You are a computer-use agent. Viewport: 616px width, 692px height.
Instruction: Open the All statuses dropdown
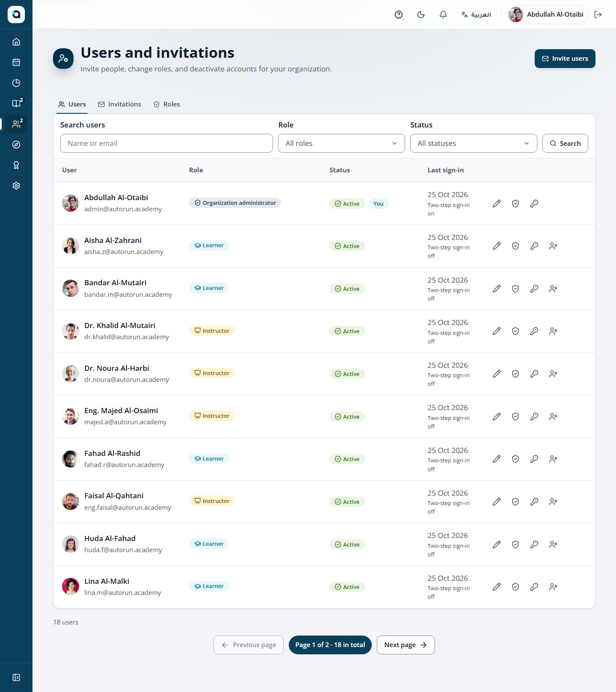coord(474,143)
